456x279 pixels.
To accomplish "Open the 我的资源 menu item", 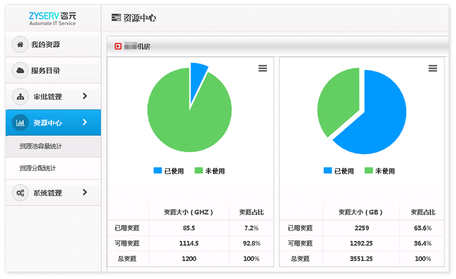I will point(53,45).
